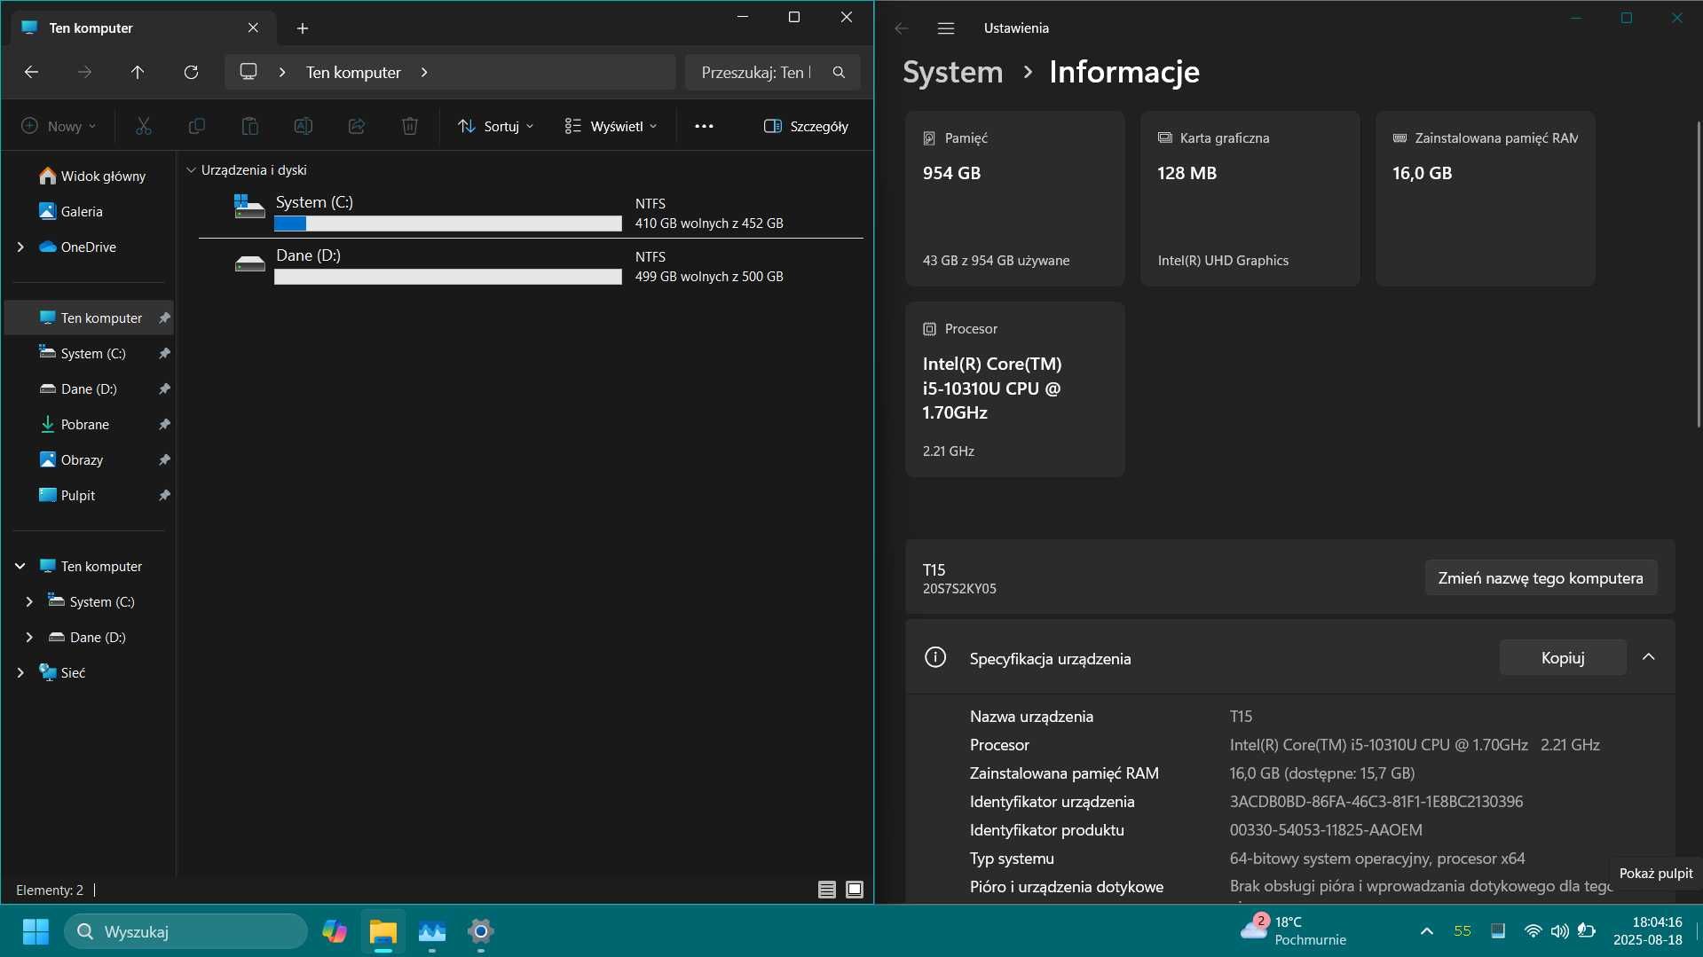
Task: Click Zmień nazwę tego komputera
Action: (1541, 578)
